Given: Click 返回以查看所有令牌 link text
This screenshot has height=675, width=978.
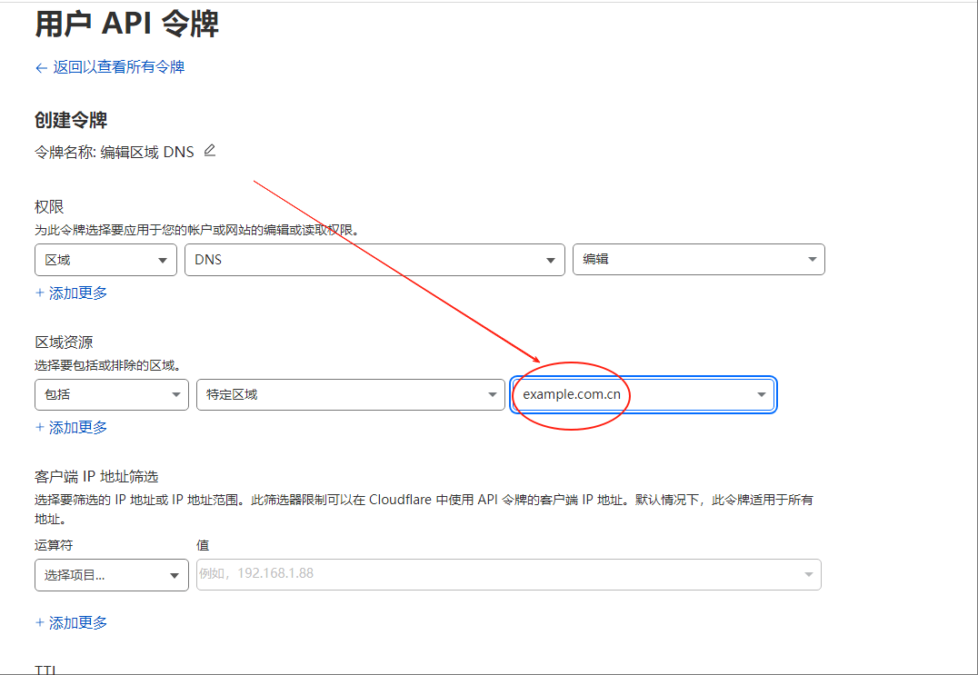Looking at the screenshot, I should tap(118, 67).
